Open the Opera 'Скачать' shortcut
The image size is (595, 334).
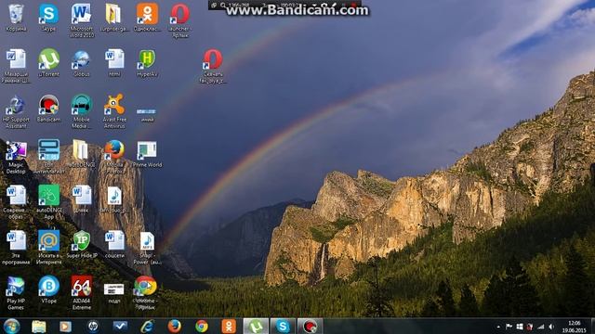(x=213, y=59)
